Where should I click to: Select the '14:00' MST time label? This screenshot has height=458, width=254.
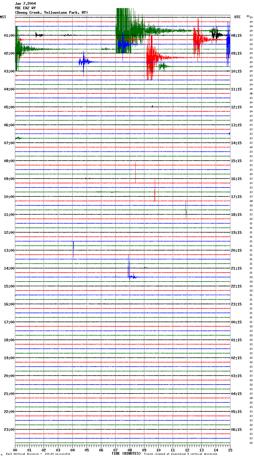(9, 268)
